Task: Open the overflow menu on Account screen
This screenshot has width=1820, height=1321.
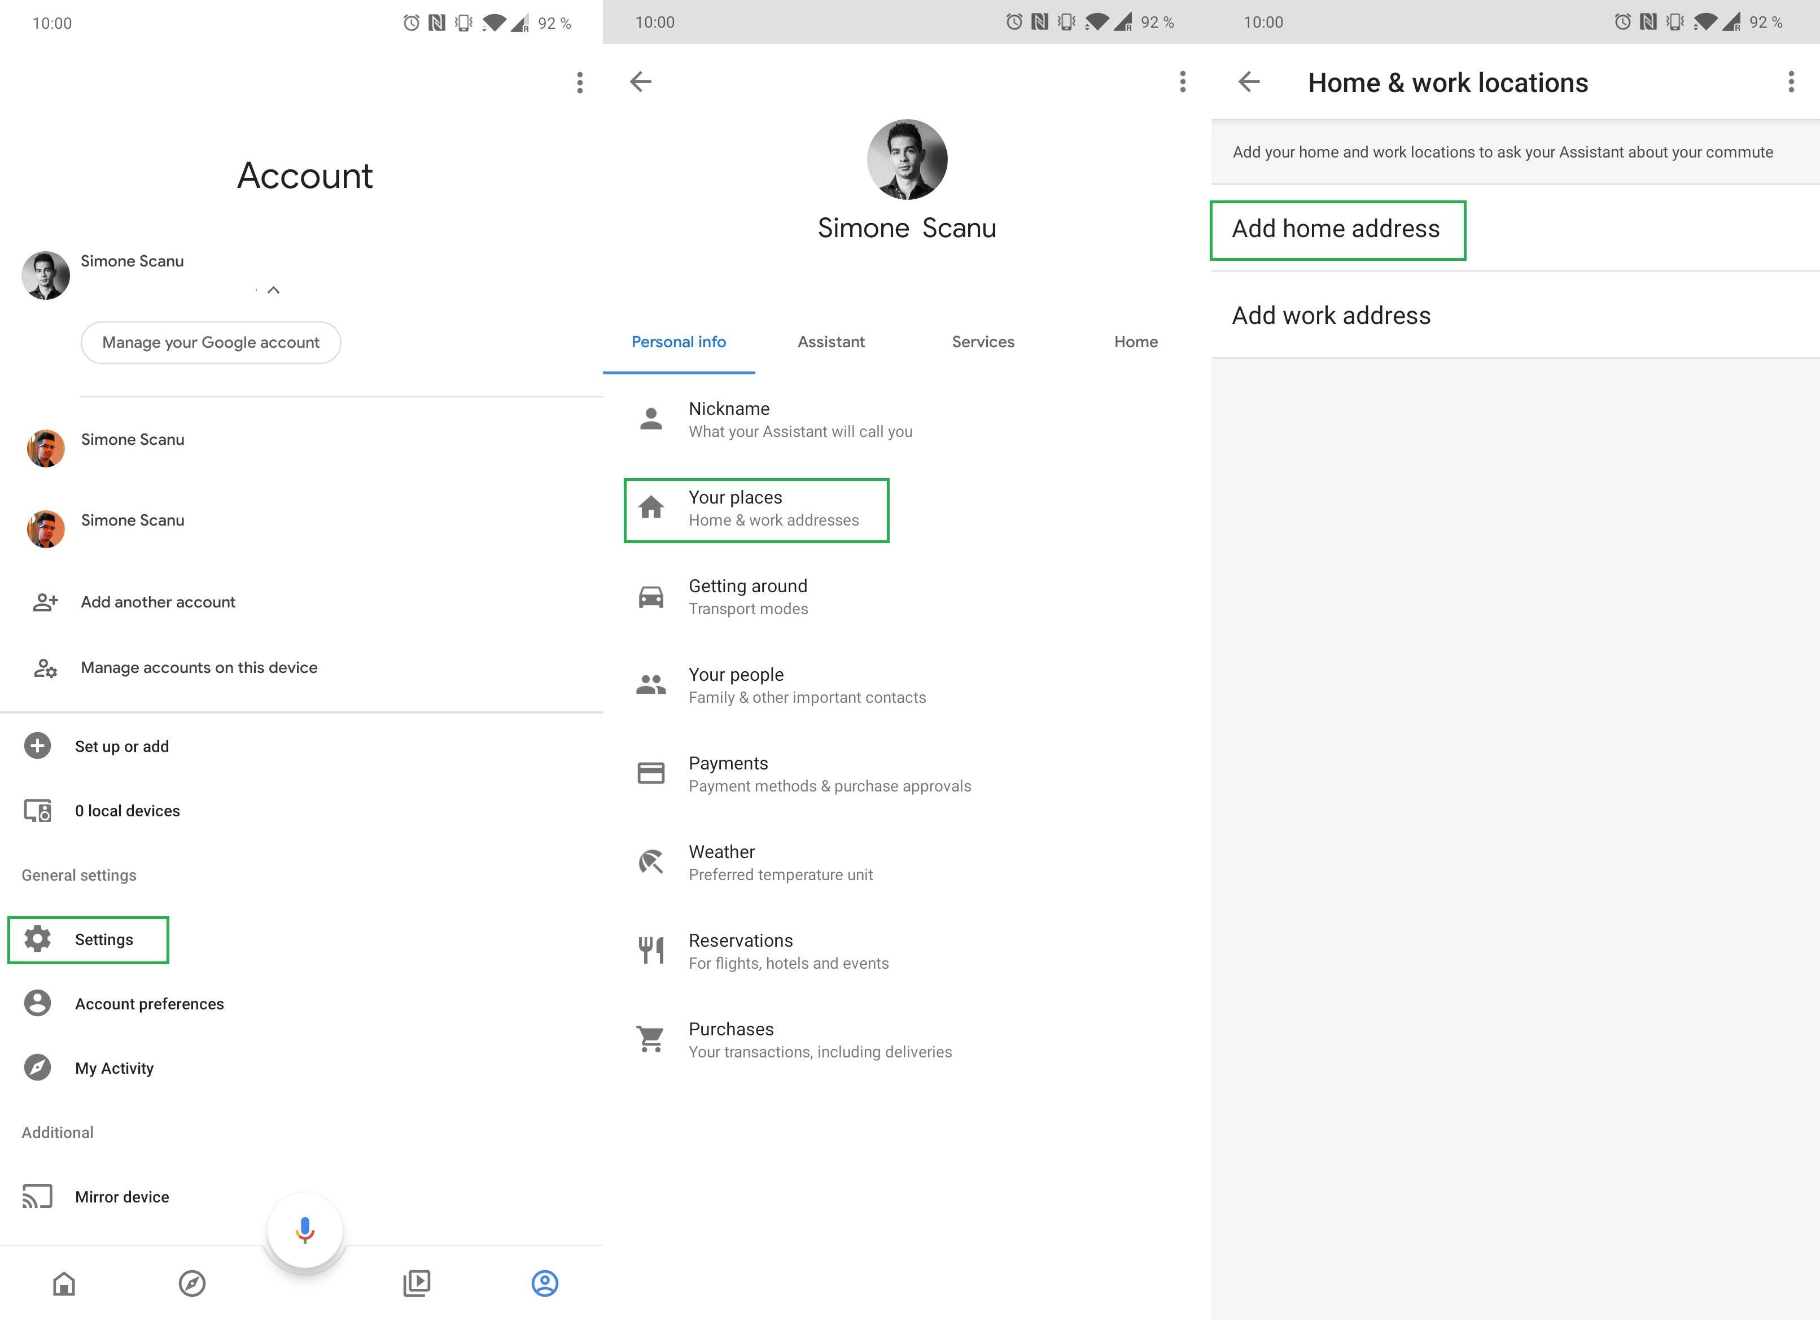Action: (x=579, y=82)
